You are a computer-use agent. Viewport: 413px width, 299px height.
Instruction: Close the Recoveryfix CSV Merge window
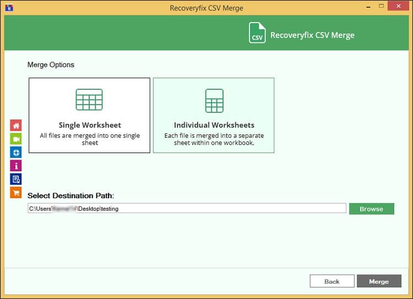(x=398, y=6)
